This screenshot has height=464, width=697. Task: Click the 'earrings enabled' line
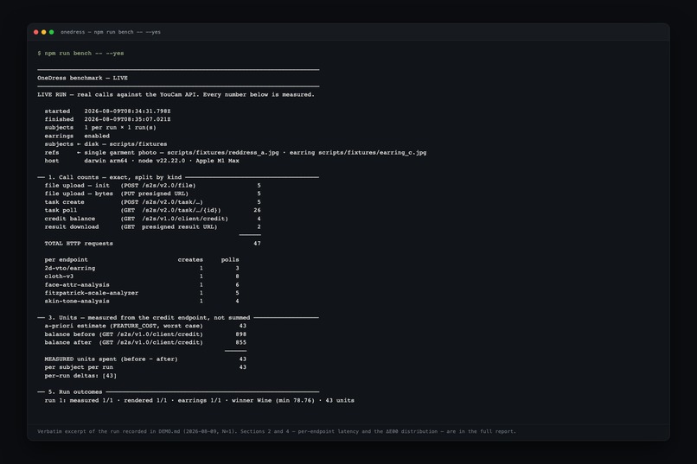[x=77, y=137]
